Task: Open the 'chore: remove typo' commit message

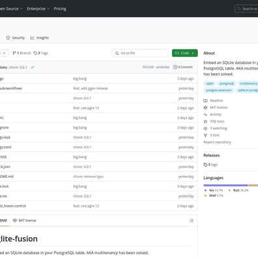Action: coord(88,177)
